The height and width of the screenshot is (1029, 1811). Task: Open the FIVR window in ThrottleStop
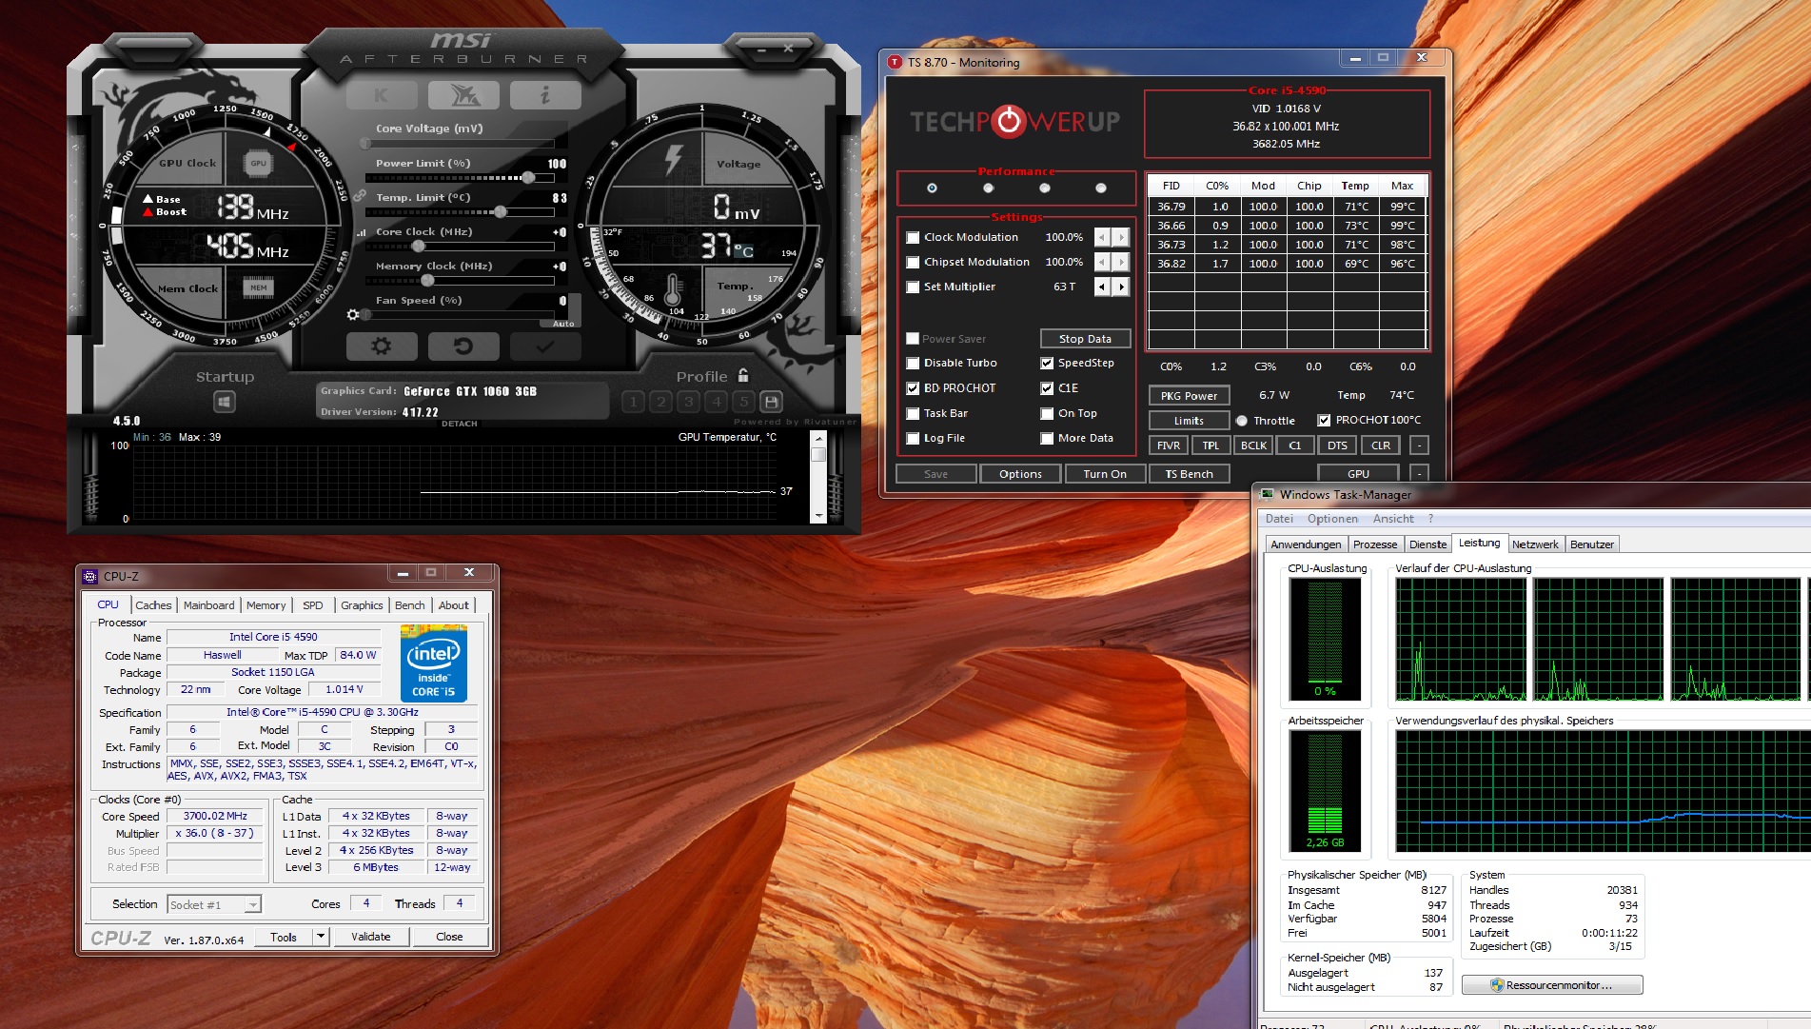coord(1169,445)
